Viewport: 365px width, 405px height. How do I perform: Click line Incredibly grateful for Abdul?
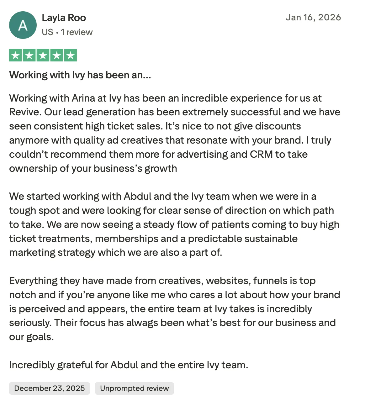click(129, 365)
